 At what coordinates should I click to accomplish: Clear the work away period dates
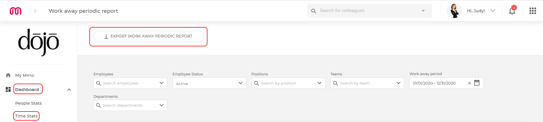pyautogui.click(x=469, y=83)
